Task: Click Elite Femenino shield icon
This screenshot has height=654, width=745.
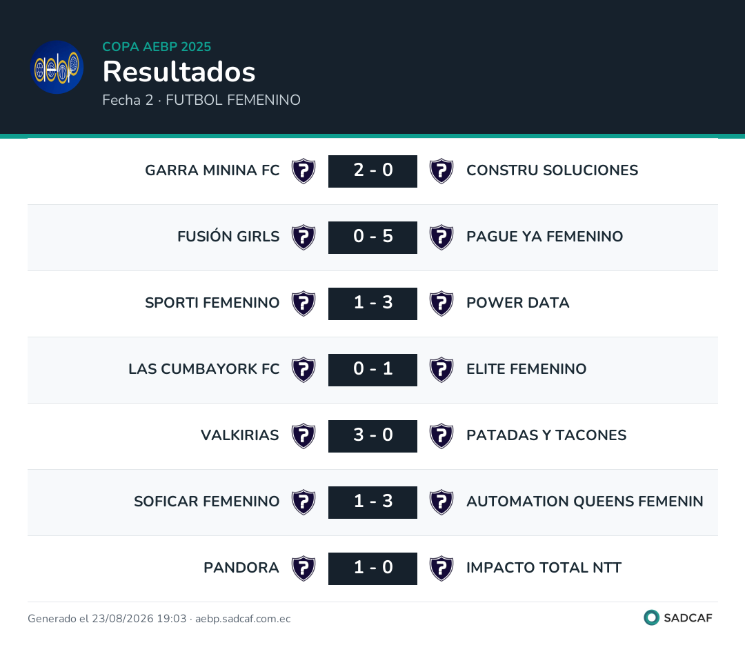Action: pyautogui.click(x=441, y=370)
